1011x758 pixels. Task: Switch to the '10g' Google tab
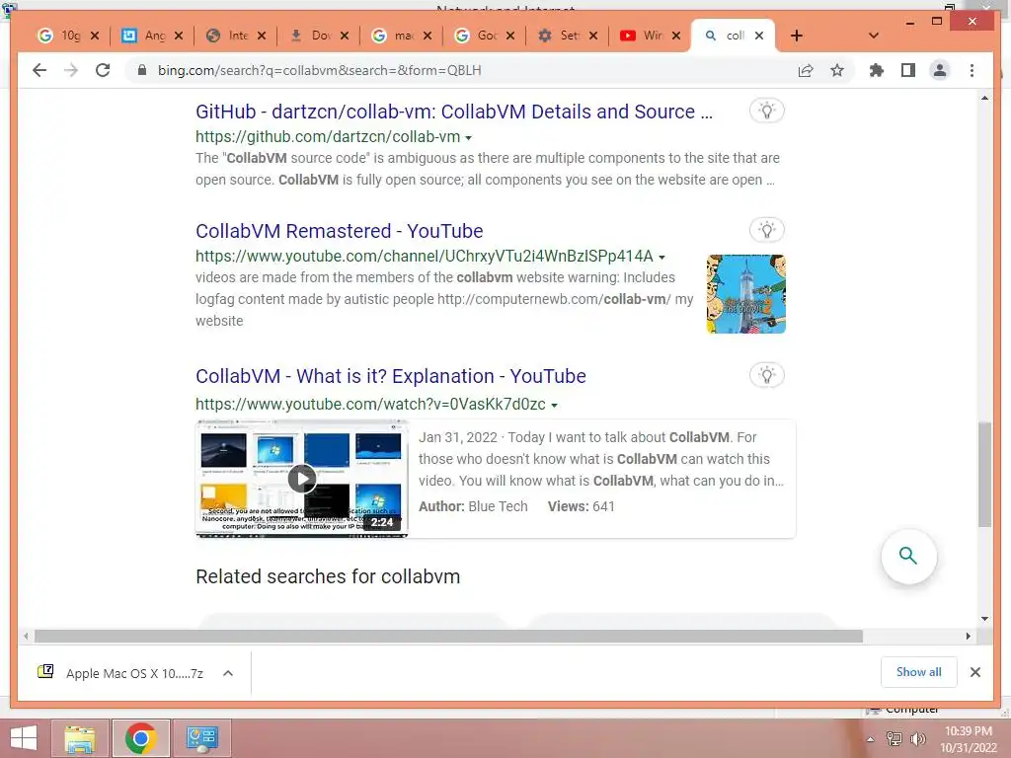[x=63, y=36]
